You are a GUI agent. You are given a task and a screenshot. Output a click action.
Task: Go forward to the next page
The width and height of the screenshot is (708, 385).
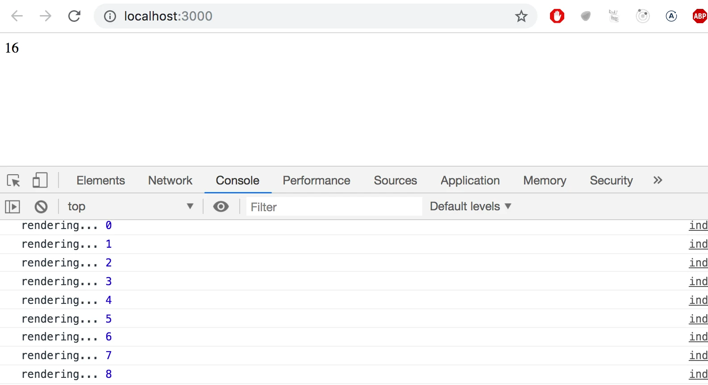[46, 16]
